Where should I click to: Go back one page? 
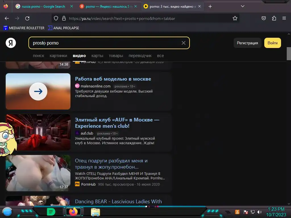(x=7, y=18)
